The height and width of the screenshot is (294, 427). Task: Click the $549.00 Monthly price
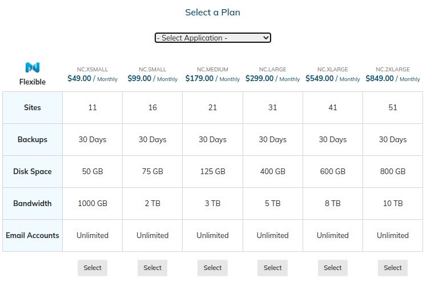(x=332, y=79)
